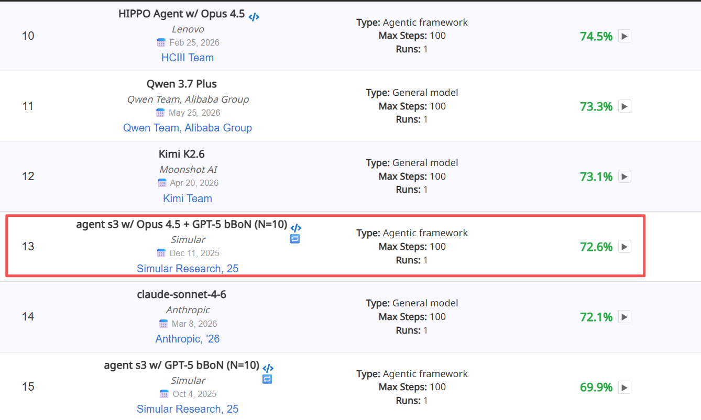This screenshot has width=701, height=420.
Task: Open Qwen Team, Alibaba Group link
Action: 188,128
